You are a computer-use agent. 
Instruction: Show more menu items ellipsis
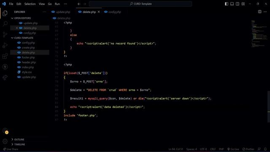(65, 4)
